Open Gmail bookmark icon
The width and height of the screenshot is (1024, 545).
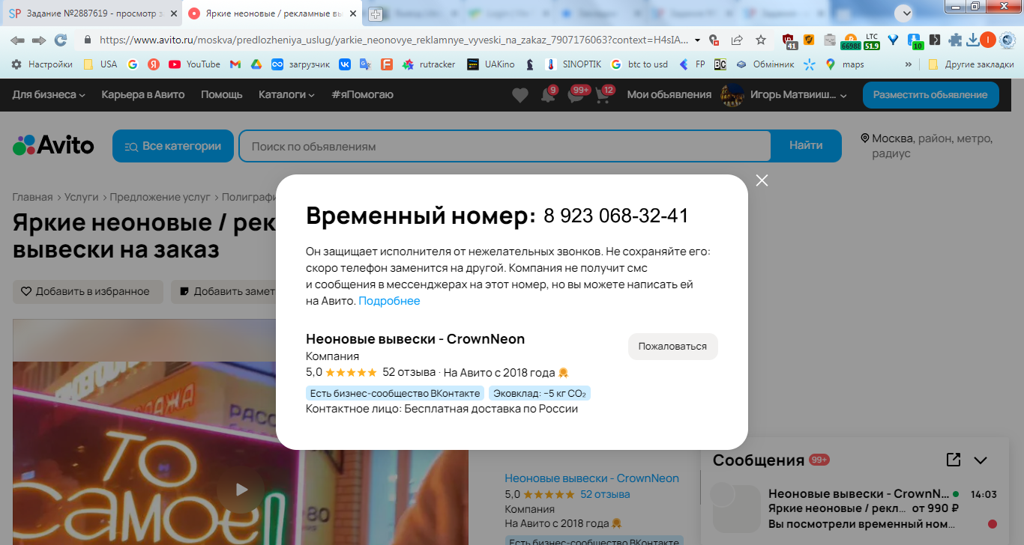pos(235,64)
